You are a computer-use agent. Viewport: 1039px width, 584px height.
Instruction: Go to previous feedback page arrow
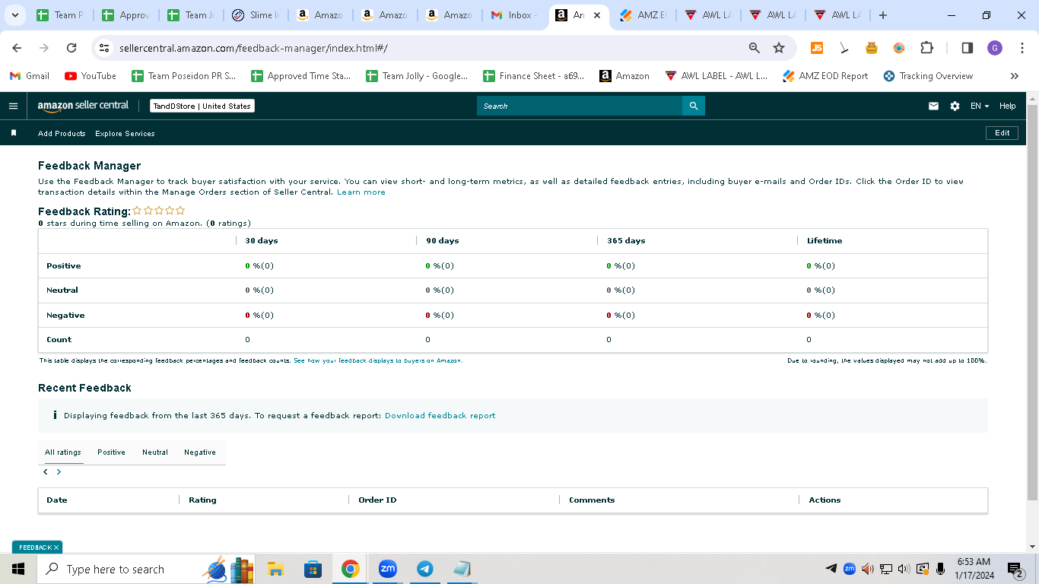click(46, 472)
